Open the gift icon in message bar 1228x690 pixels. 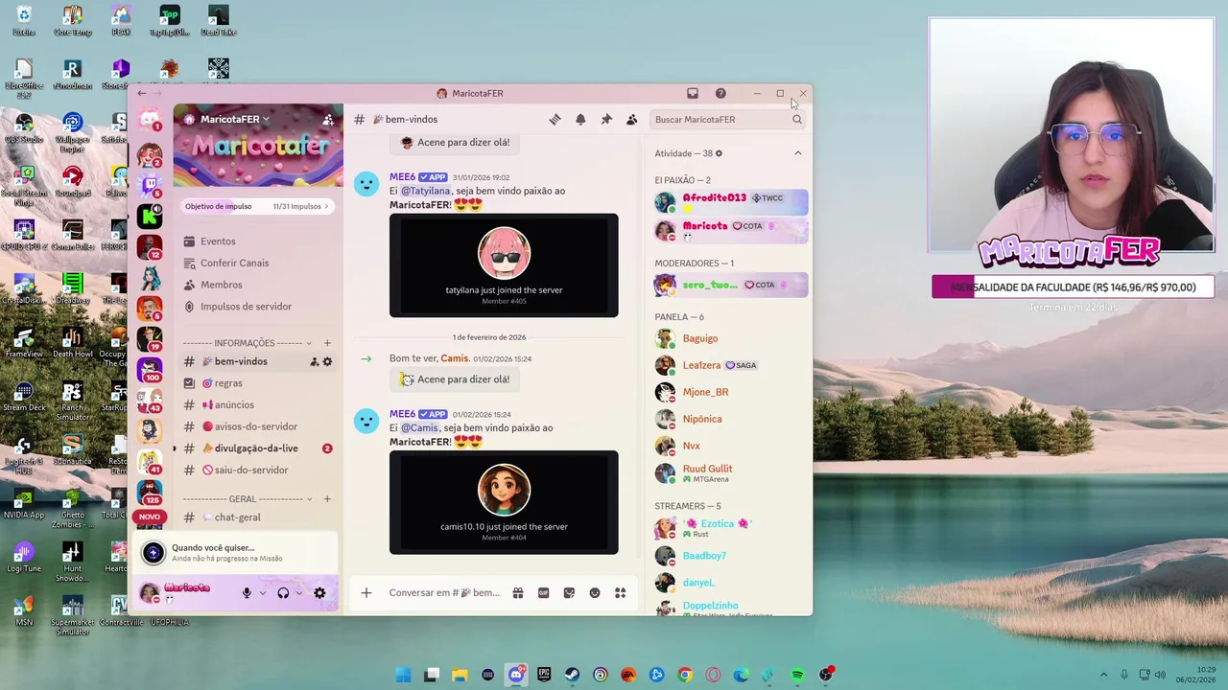pyautogui.click(x=518, y=593)
